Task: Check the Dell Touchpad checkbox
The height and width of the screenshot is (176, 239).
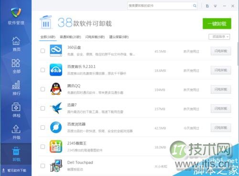Action: pyautogui.click(x=43, y=166)
